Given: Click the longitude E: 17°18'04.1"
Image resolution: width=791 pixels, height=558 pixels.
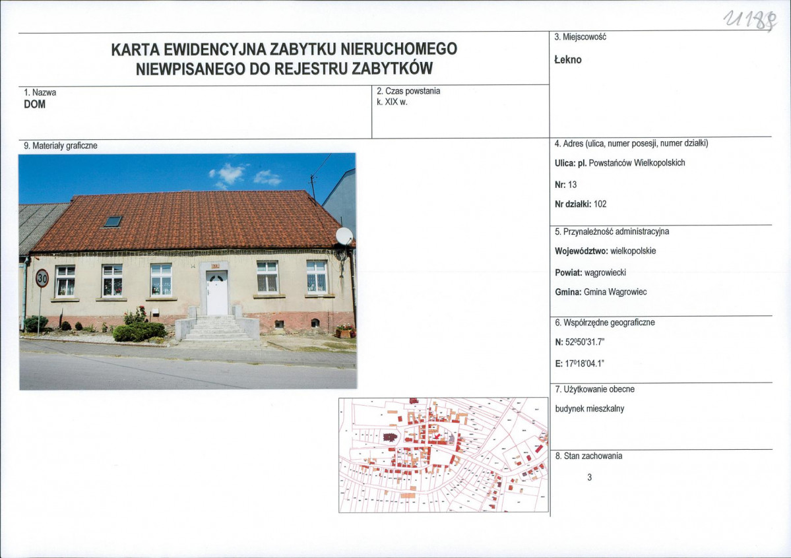Looking at the screenshot, I should tap(579, 363).
